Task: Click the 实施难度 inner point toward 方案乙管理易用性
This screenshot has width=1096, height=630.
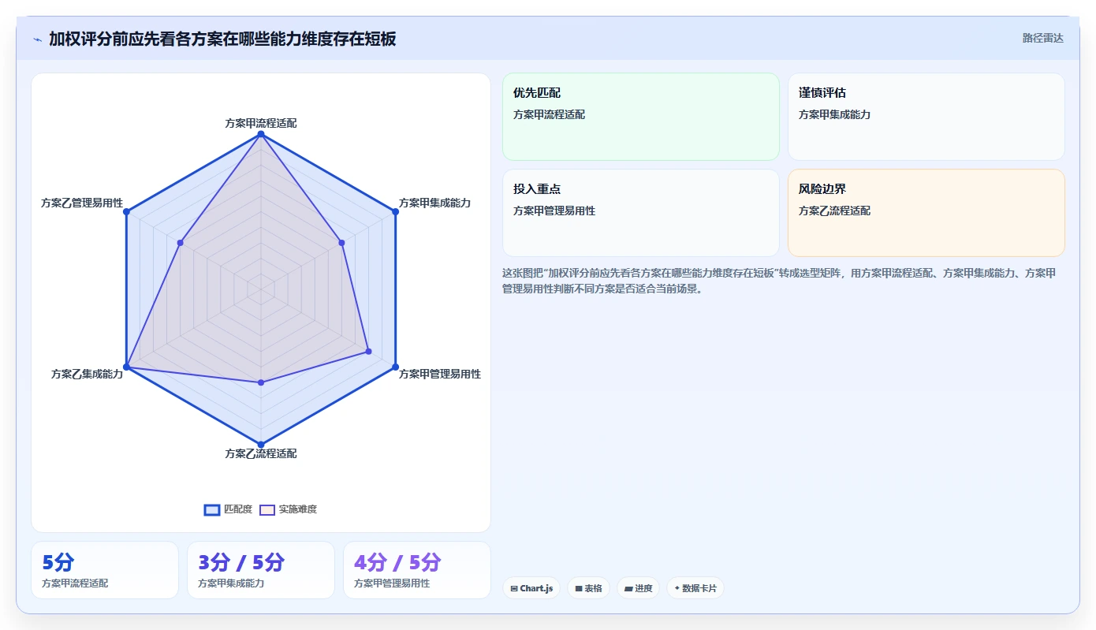Action: 181,243
